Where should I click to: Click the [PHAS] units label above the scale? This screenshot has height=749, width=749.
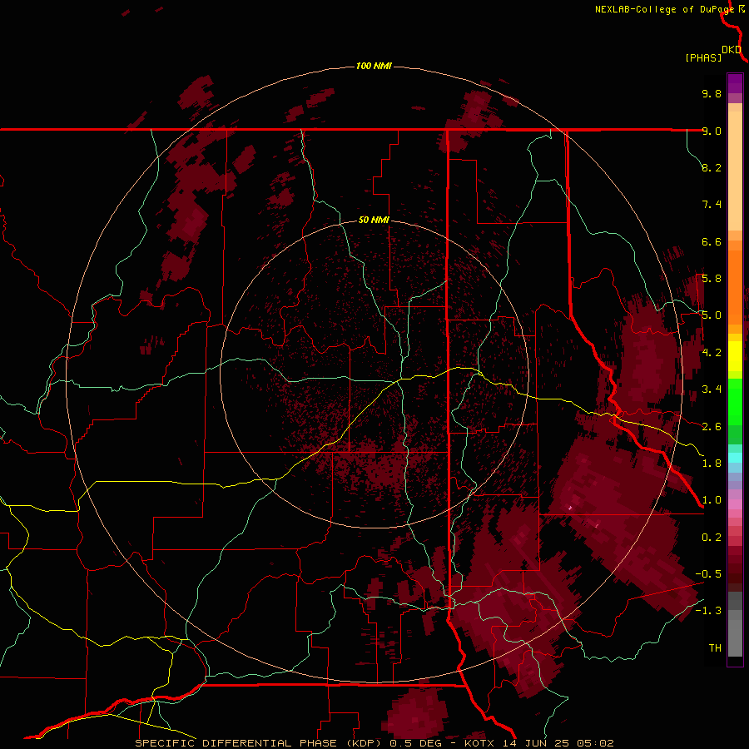[703, 57]
